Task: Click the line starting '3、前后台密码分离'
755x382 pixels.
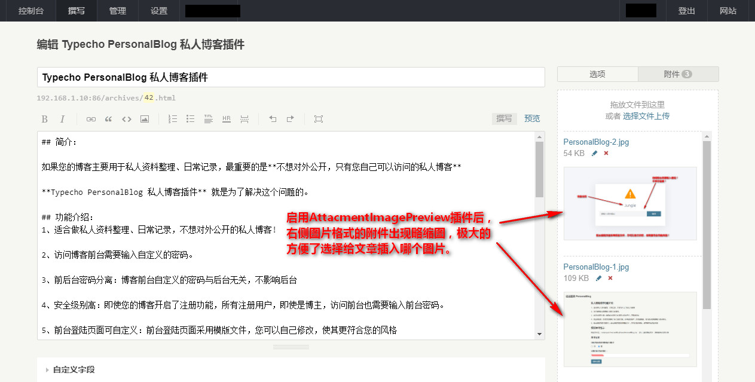Action: (169, 280)
